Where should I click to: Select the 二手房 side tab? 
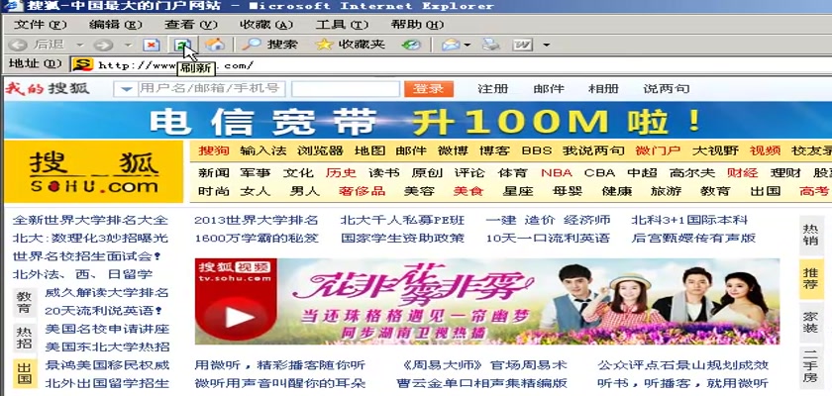click(x=810, y=367)
